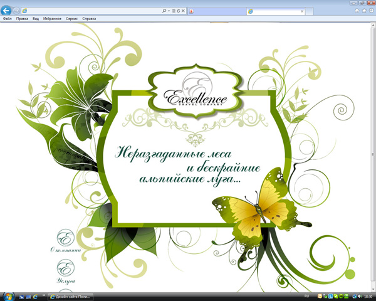
Task: Close the active tab with its X
Action: (x=302, y=11)
